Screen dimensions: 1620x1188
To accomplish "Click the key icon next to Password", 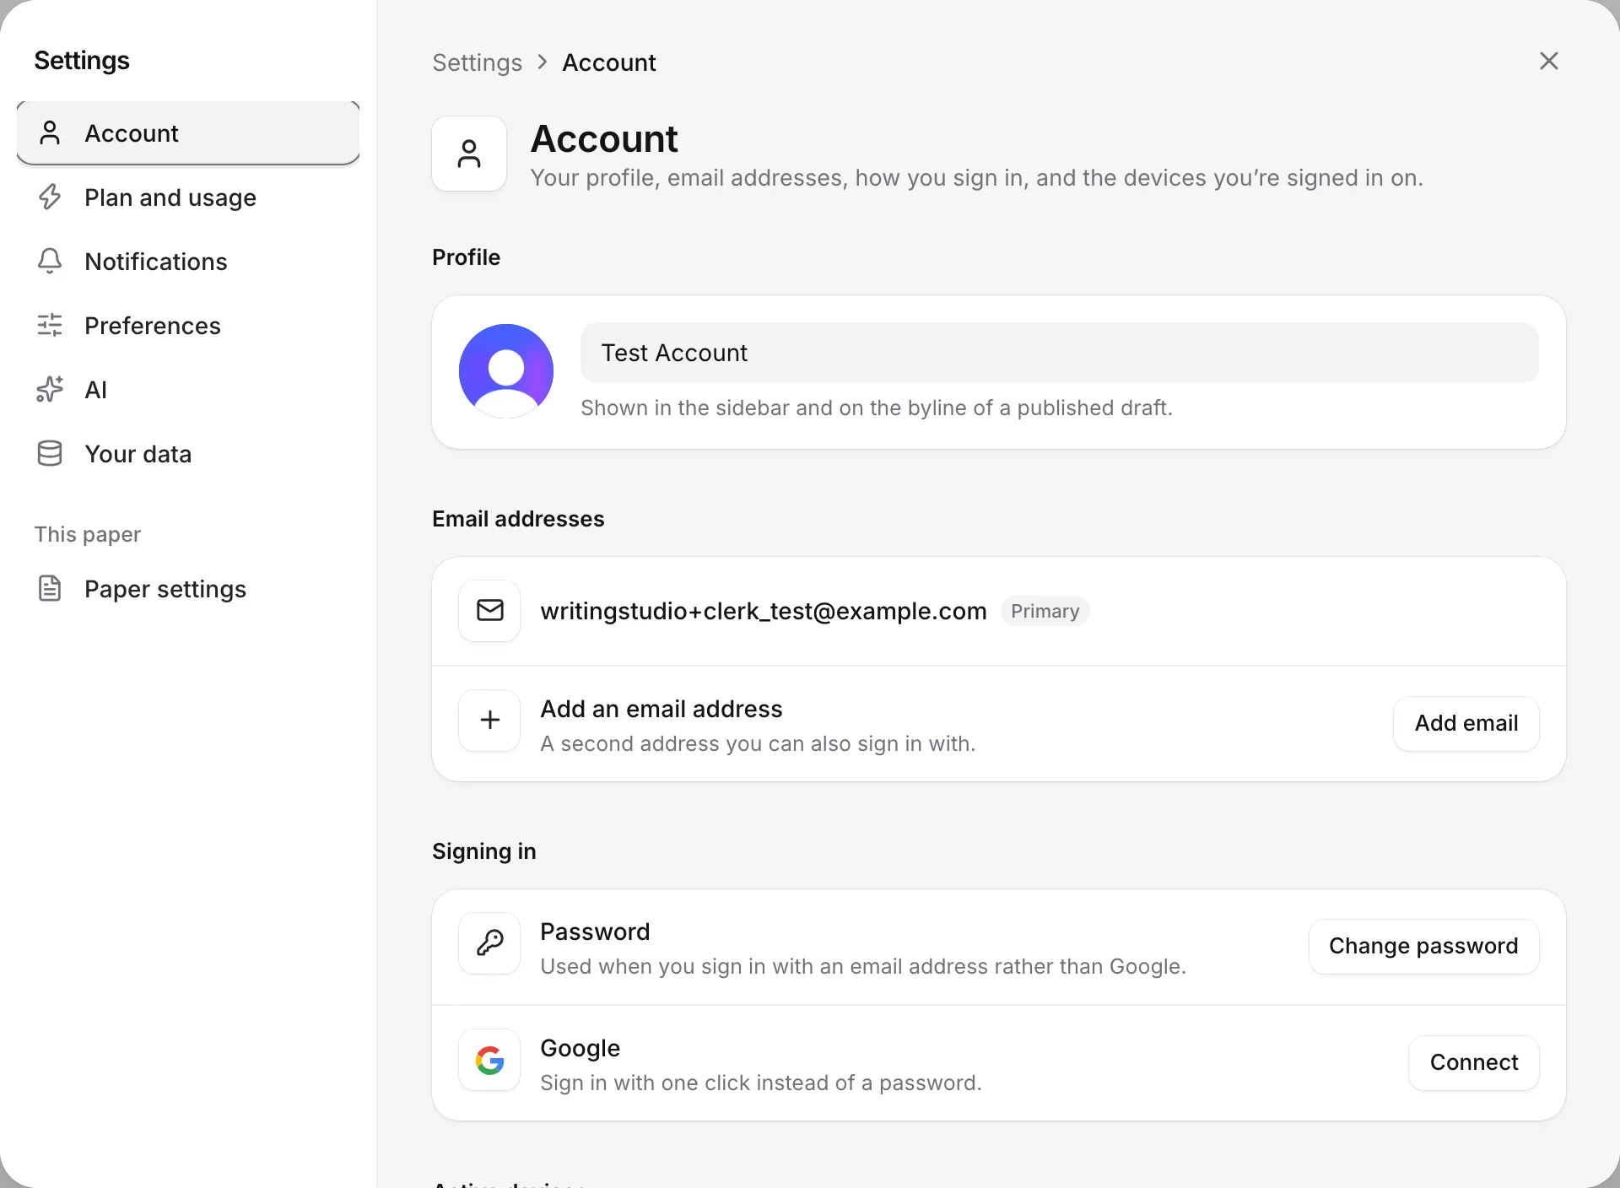I will click(x=489, y=942).
